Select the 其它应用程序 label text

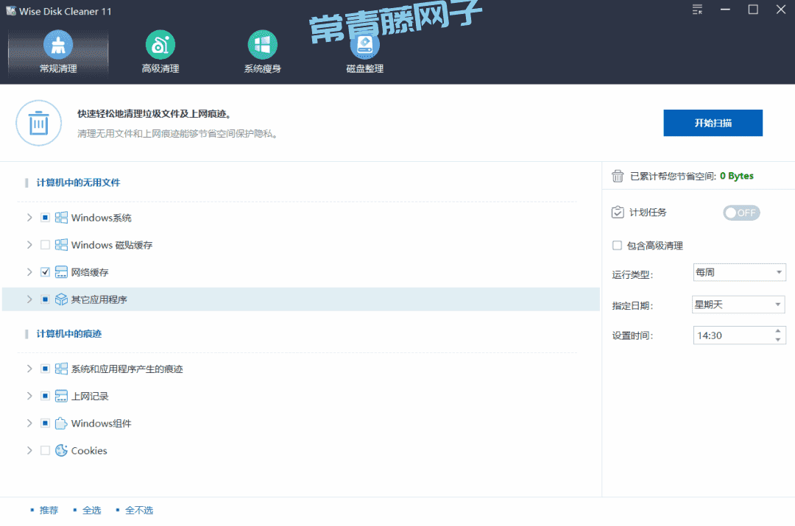pyautogui.click(x=99, y=299)
